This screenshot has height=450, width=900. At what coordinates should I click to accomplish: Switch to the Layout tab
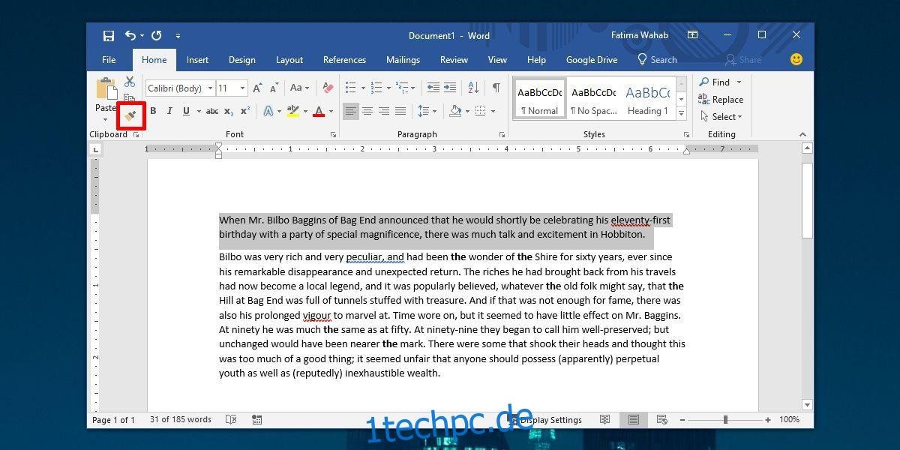coord(289,60)
